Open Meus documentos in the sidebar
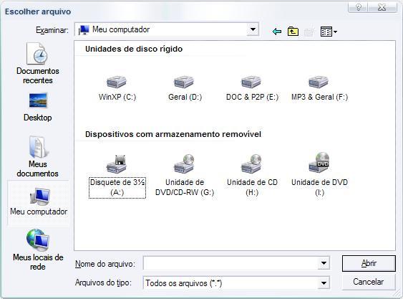The width and height of the screenshot is (403, 299). coord(38,156)
